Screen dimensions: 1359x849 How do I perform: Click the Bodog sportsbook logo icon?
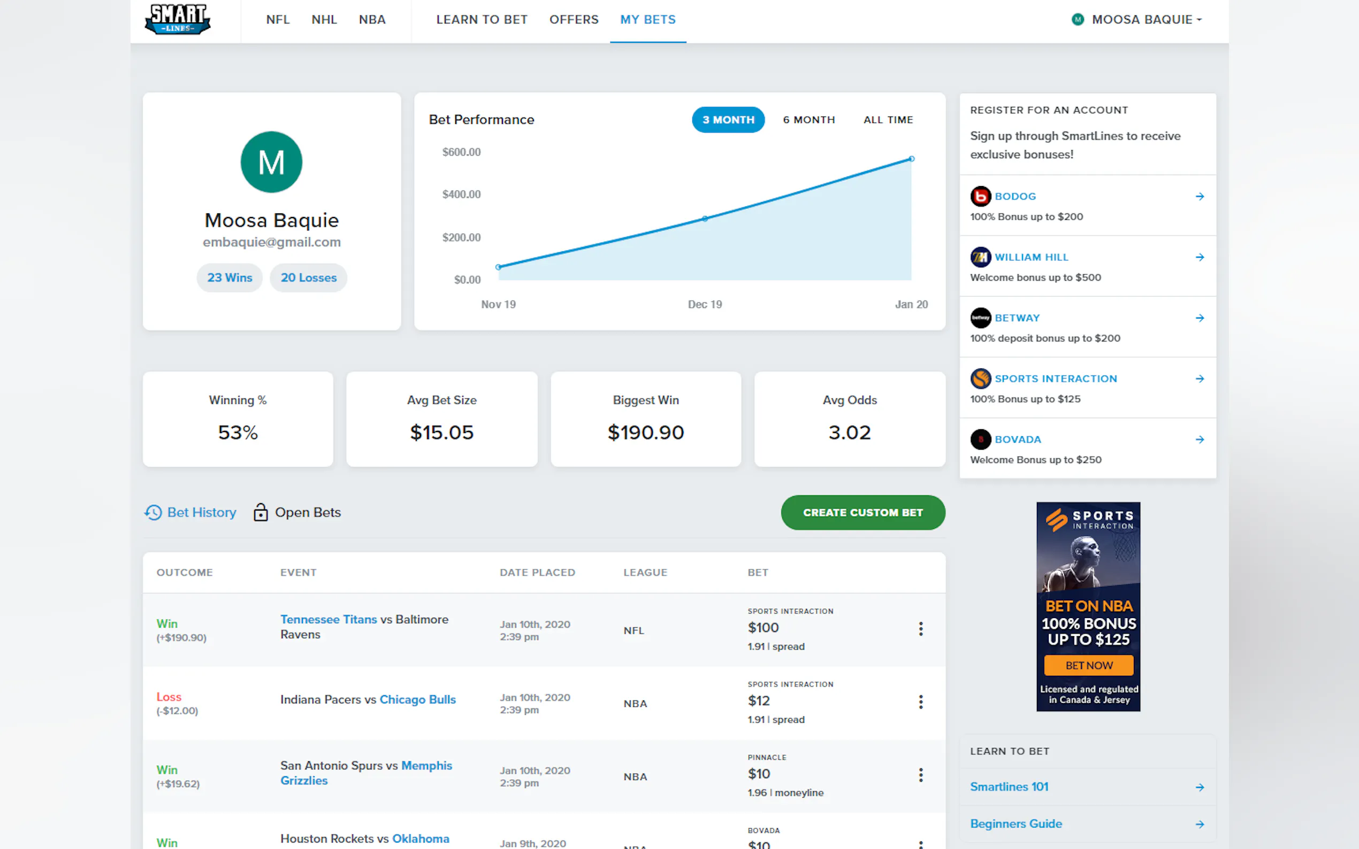(980, 196)
